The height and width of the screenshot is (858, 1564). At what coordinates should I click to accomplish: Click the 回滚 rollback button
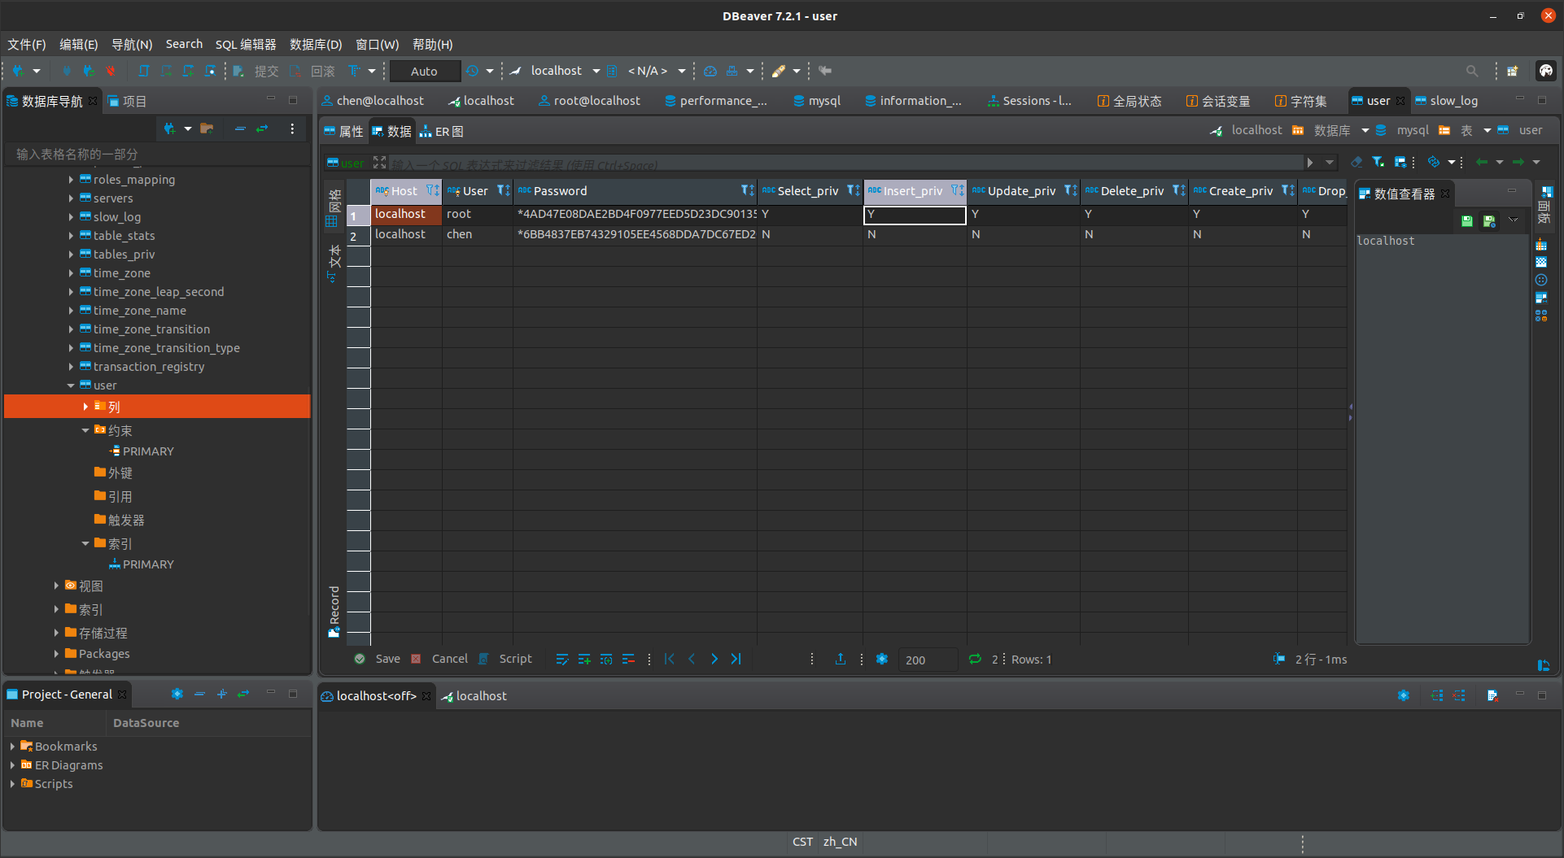312,71
